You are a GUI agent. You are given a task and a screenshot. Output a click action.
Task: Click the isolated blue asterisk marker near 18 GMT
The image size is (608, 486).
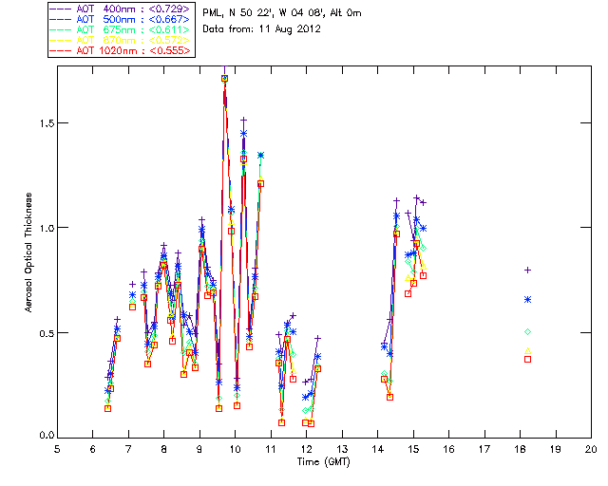tap(527, 299)
